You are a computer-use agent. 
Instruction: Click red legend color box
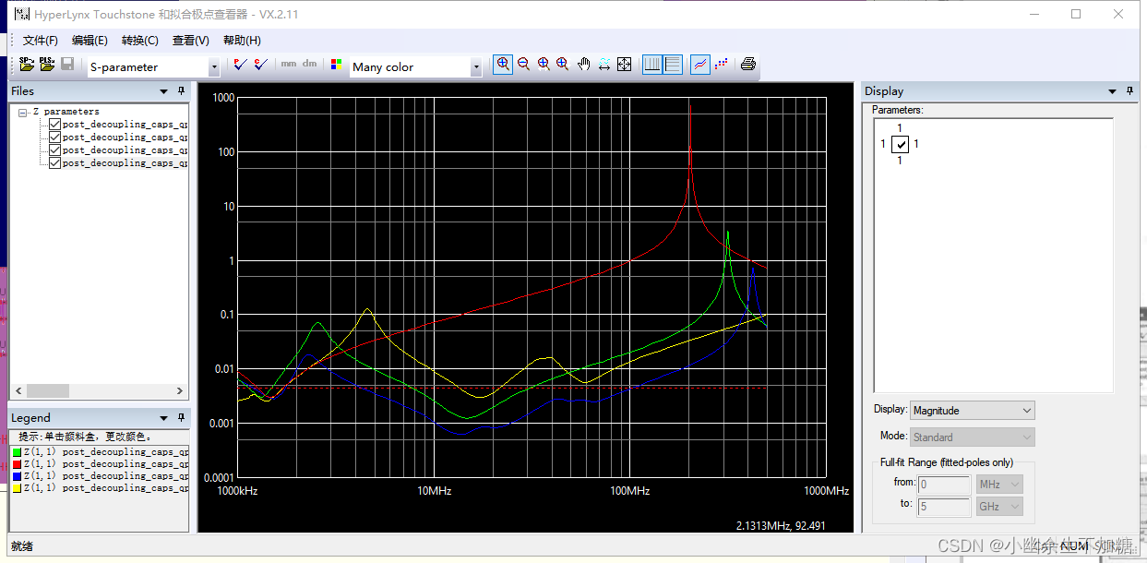[17, 464]
